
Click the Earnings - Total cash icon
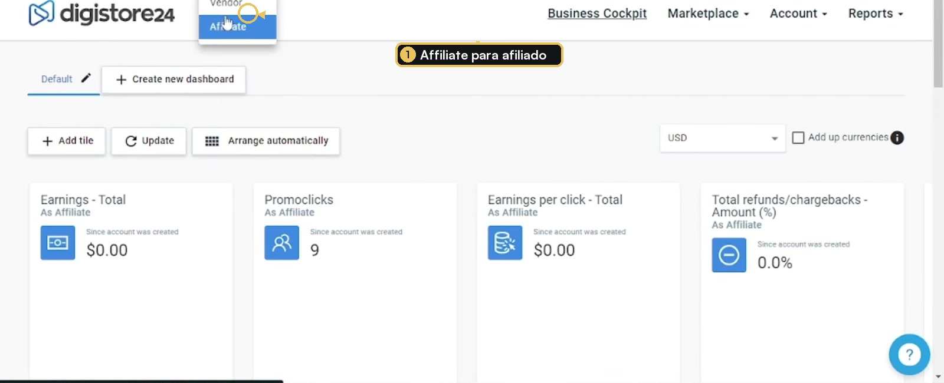pyautogui.click(x=58, y=243)
